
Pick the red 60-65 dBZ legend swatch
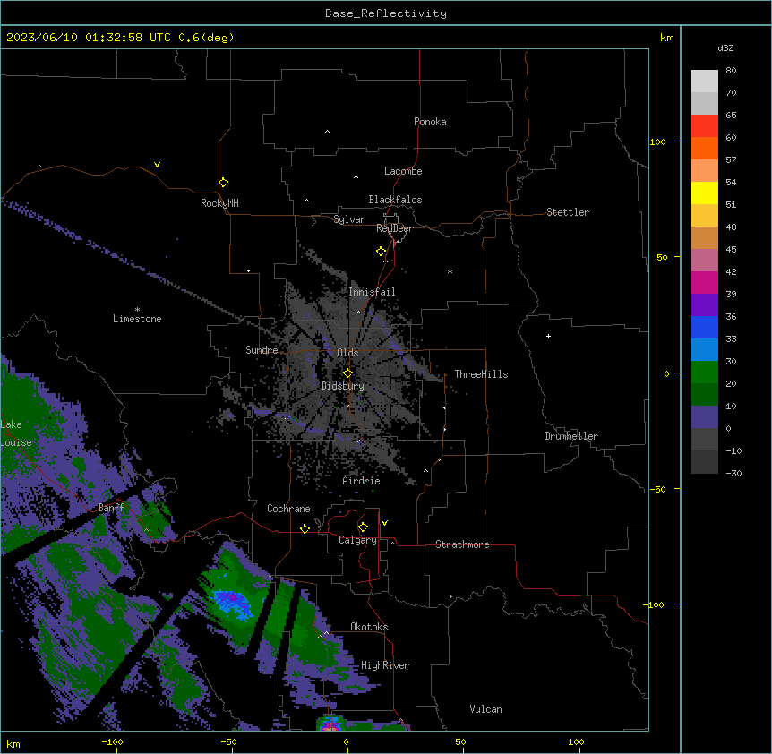pos(704,125)
